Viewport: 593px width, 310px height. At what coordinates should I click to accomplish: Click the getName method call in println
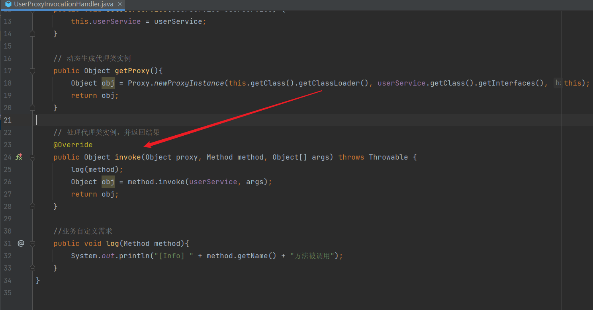coord(252,256)
